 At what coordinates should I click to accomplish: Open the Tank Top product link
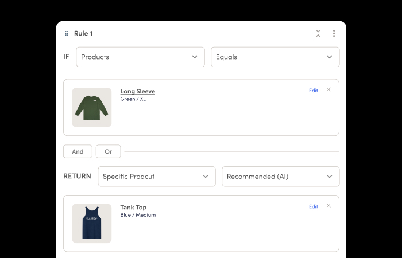133,208
